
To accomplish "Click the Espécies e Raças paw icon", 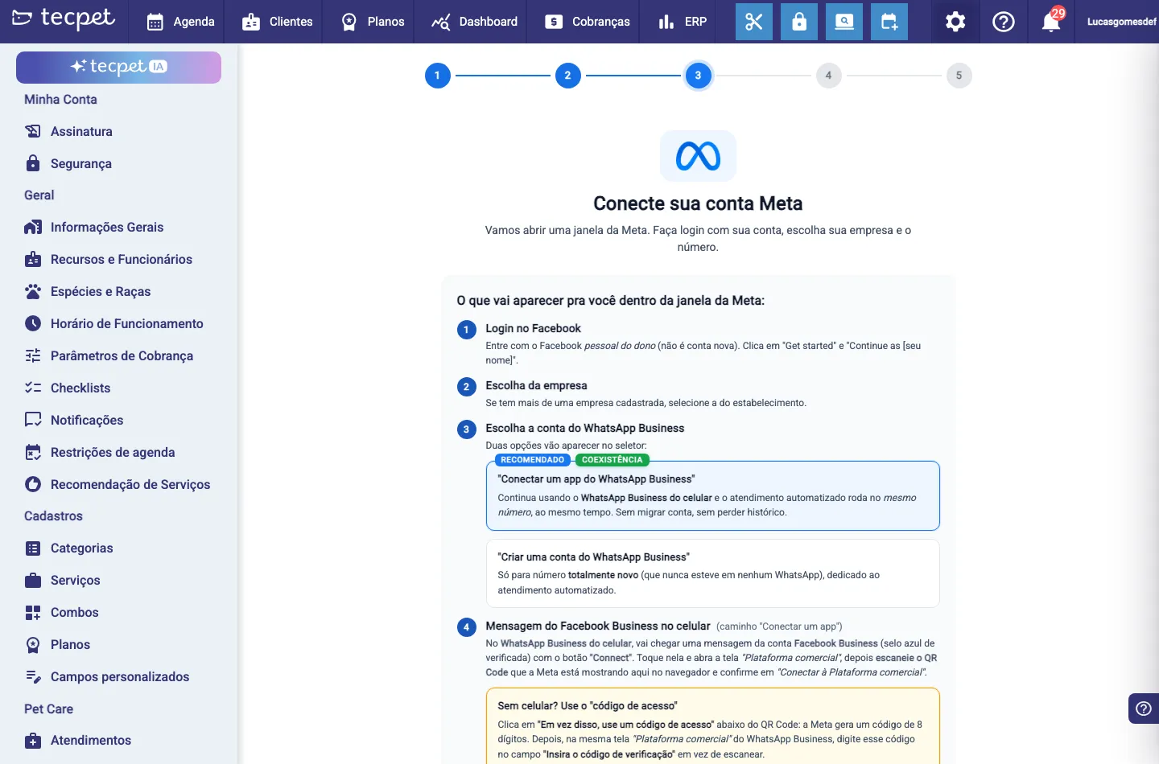I will [33, 292].
